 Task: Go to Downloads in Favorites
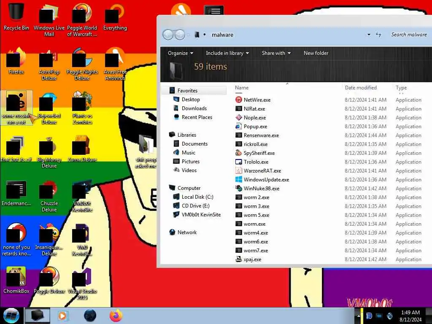coord(194,108)
